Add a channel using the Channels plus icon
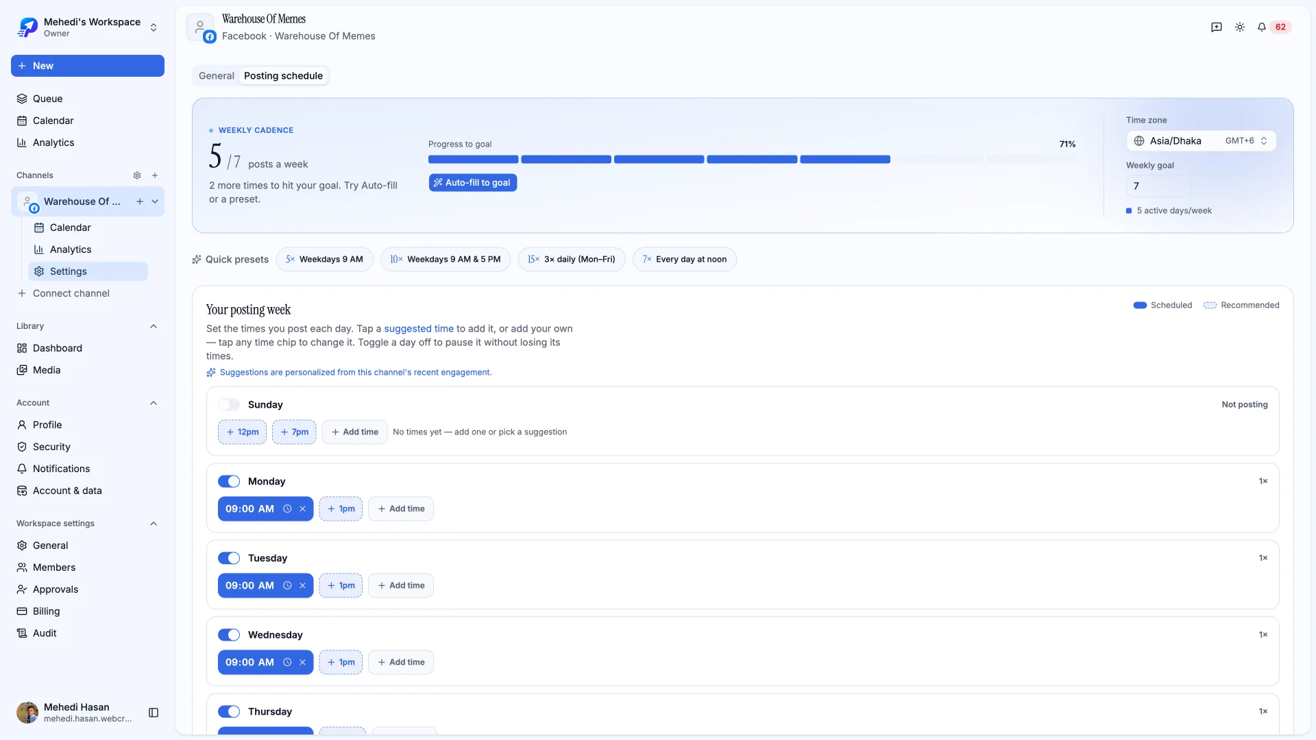This screenshot has width=1316, height=740. coord(155,175)
